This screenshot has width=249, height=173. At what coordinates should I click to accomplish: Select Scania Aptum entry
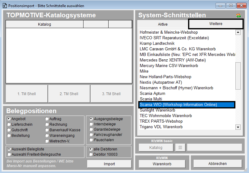[x=187, y=93]
